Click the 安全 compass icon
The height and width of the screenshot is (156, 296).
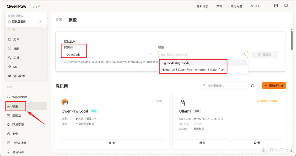8,134
